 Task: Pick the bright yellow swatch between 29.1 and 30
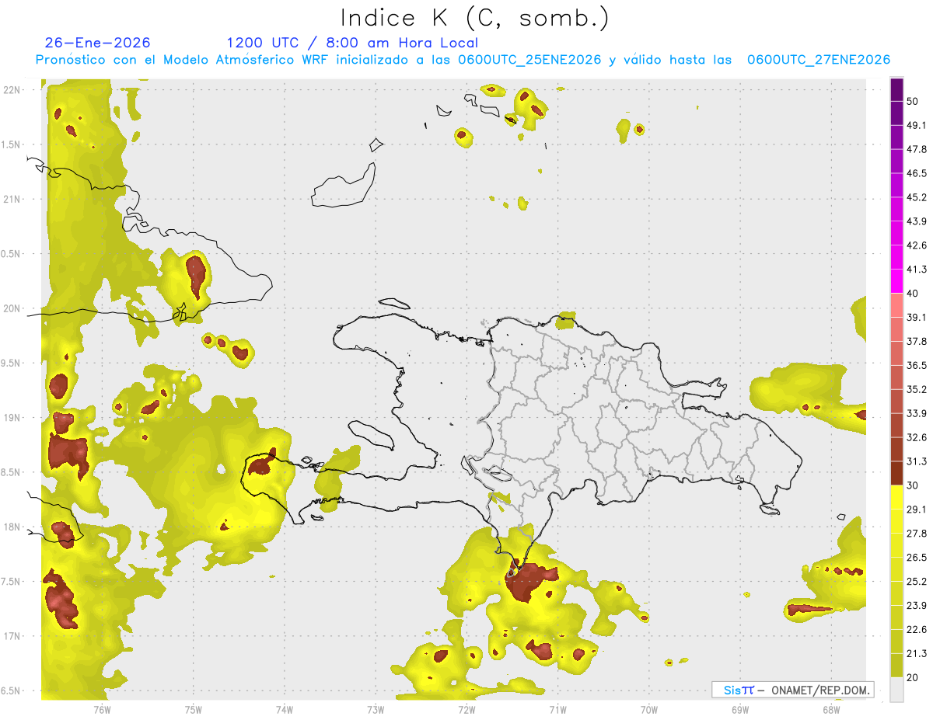[x=897, y=497]
